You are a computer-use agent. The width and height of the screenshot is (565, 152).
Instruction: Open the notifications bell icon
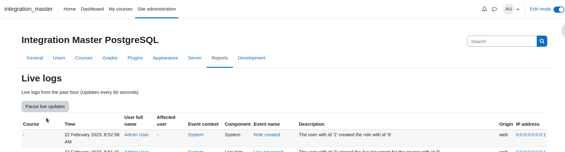click(484, 9)
